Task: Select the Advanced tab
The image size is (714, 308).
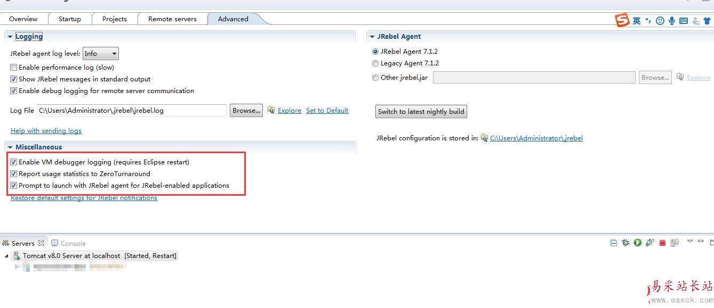Action: pyautogui.click(x=233, y=19)
